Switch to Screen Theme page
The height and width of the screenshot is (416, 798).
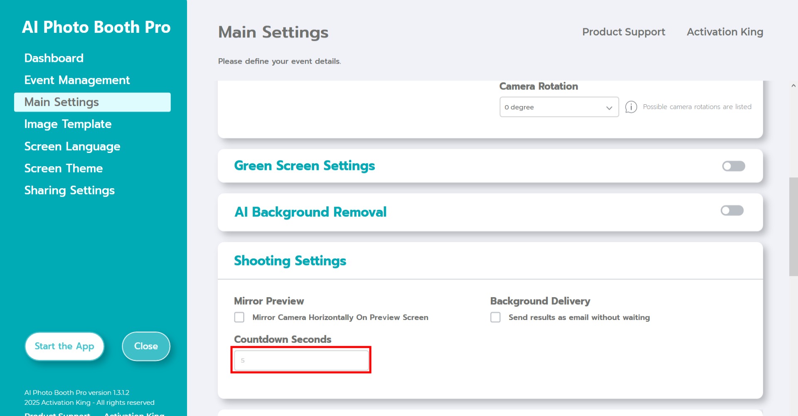63,168
